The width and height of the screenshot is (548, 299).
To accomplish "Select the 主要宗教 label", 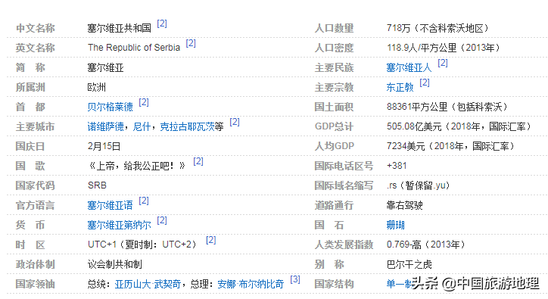I will 334,87.
